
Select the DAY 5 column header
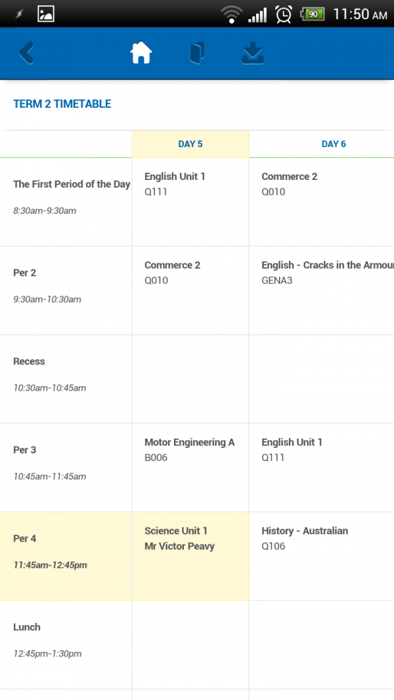tap(190, 144)
